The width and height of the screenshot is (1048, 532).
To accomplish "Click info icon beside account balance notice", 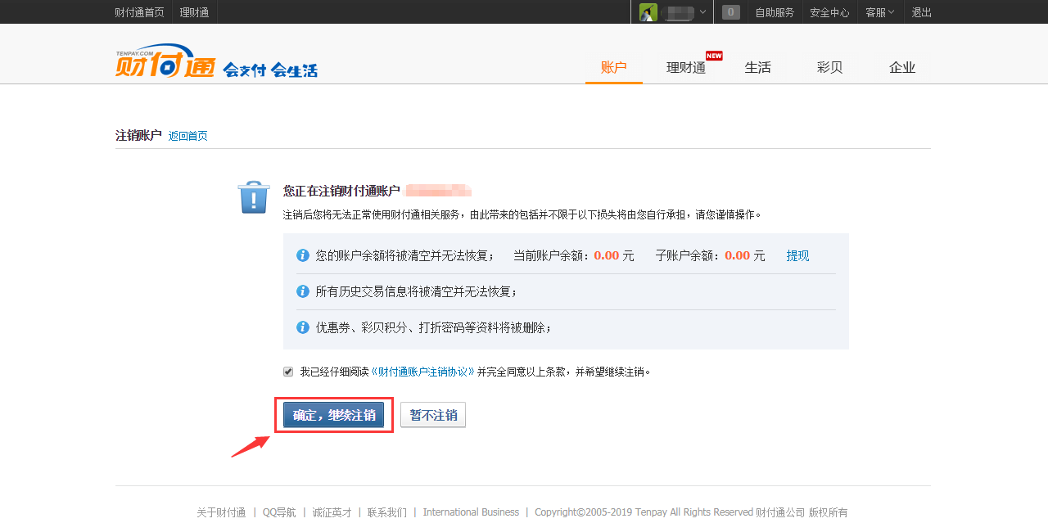I will coord(303,255).
